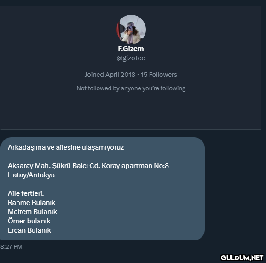
Task: Click the divider line below profile card
Action: tap(131, 129)
